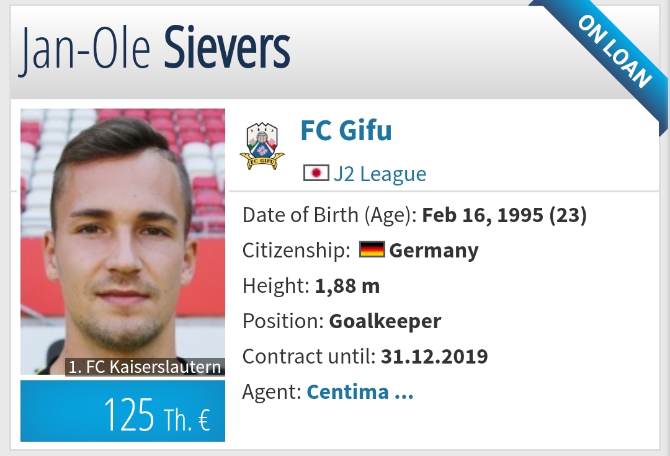Click the Contract until label
Viewport: 670px width, 456px height.
(x=309, y=357)
